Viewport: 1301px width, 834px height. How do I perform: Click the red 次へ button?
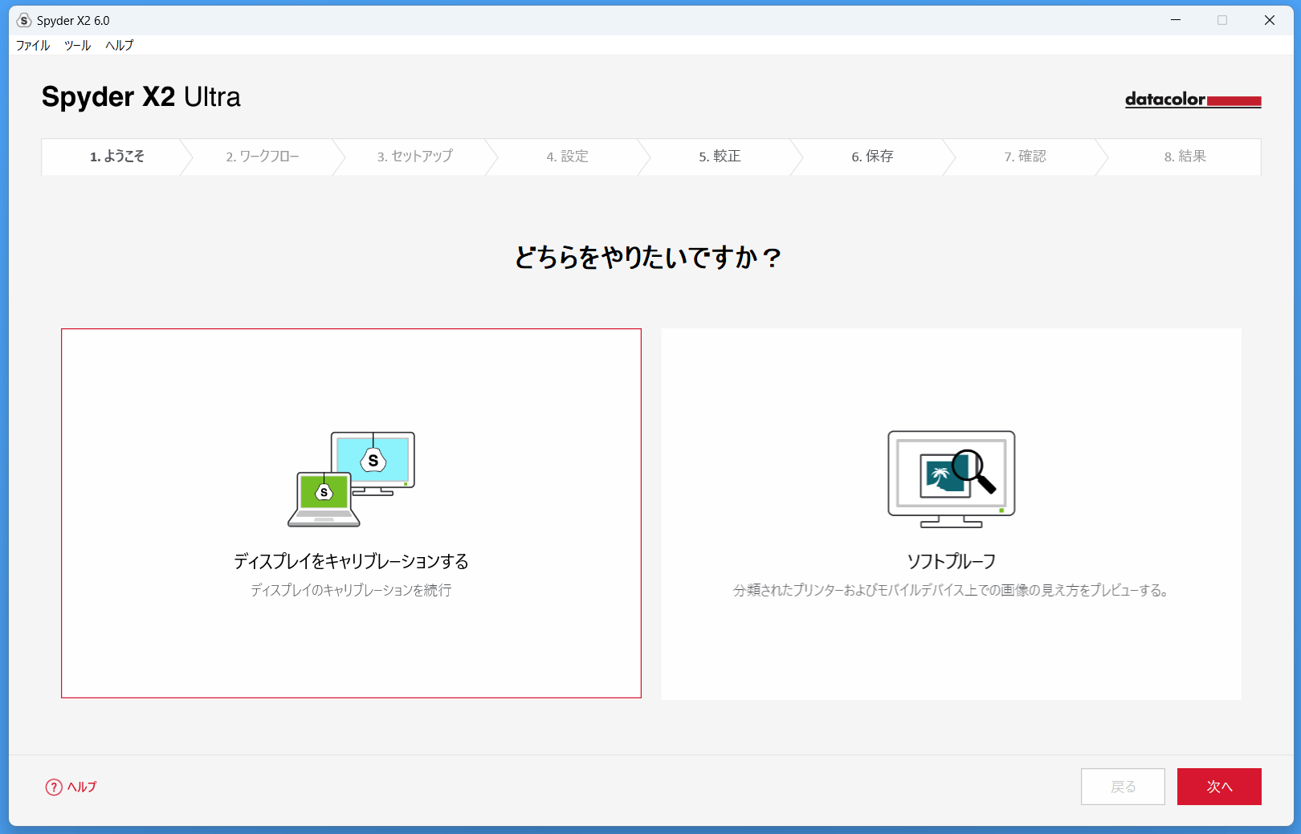(x=1219, y=787)
